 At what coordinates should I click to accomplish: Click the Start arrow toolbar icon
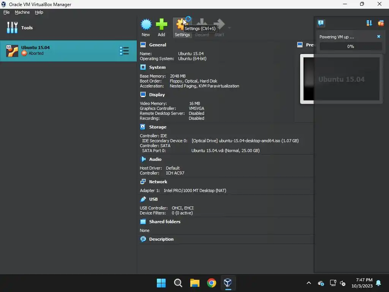click(219, 24)
